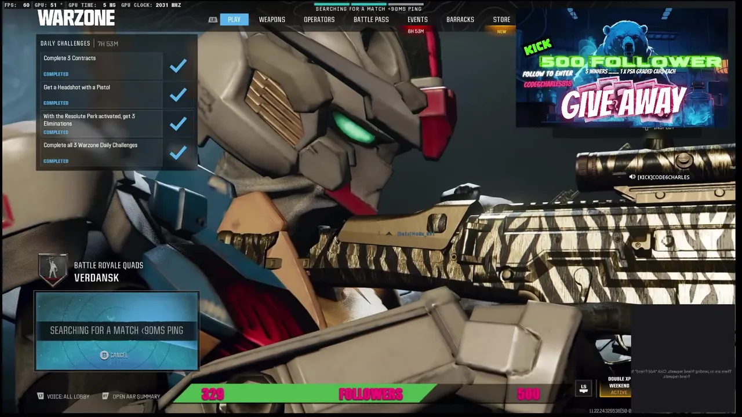This screenshot has height=417, width=742.
Task: Open the 500 Follower Giveaway banner
Action: [622, 68]
